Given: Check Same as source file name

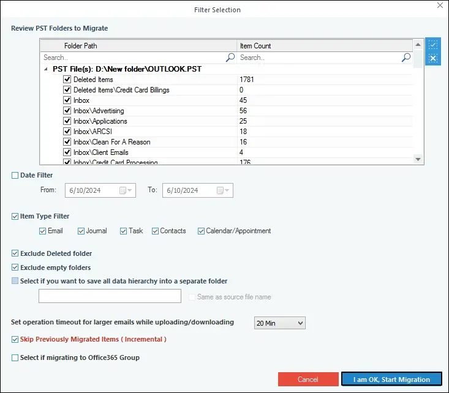Looking at the screenshot, I should [x=192, y=297].
